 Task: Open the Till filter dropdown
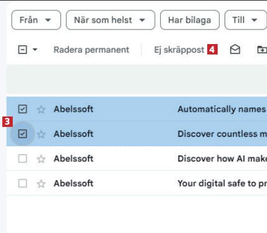[246, 20]
